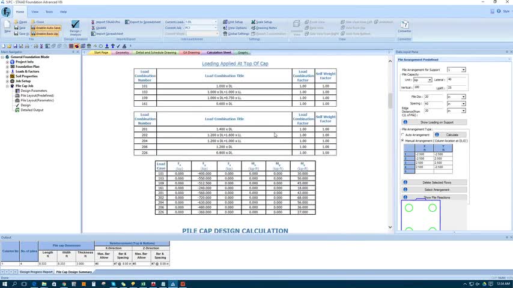
Task: Click the New file ribbon icon
Action: pos(7,27)
